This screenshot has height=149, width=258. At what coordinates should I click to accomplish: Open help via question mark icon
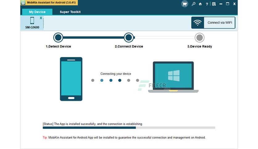point(207,4)
